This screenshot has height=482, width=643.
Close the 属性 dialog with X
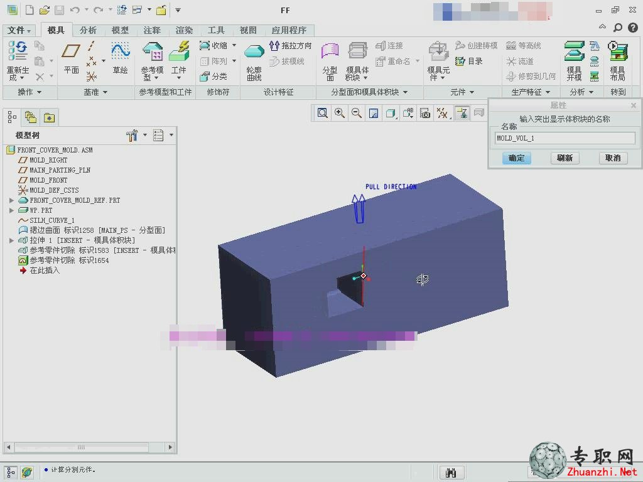(634, 105)
